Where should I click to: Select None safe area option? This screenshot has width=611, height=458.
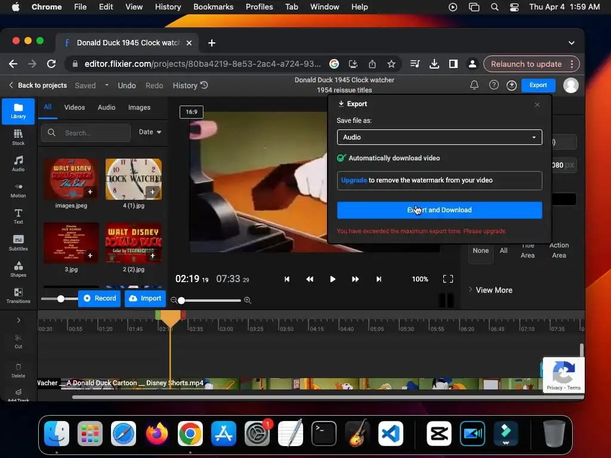point(480,251)
